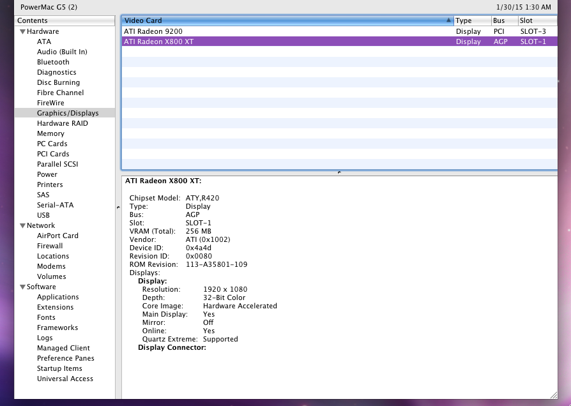Toggle sort direction arrow in Video Card header
This screenshot has height=406, width=571.
[448, 20]
